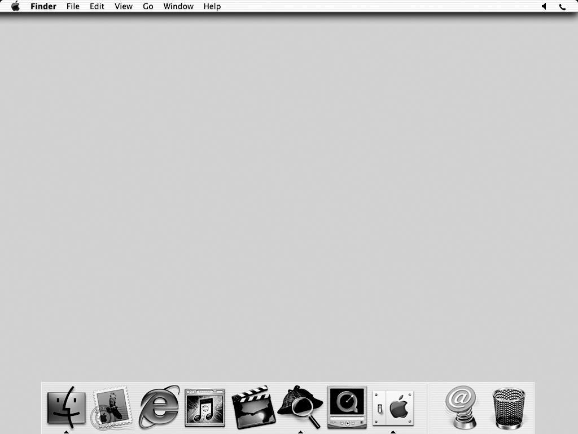Image resolution: width=578 pixels, height=434 pixels.
Task: Open the Edit menu
Action: [97, 6]
